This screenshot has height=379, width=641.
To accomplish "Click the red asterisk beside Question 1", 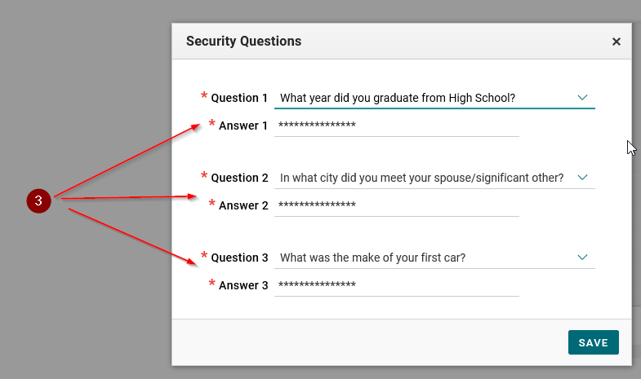I will pyautogui.click(x=204, y=97).
